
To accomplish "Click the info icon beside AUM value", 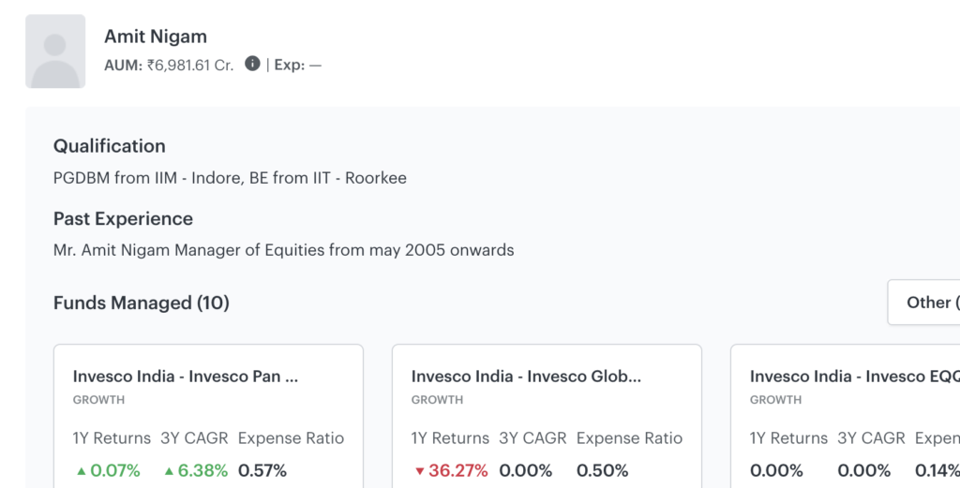I will pyautogui.click(x=252, y=64).
